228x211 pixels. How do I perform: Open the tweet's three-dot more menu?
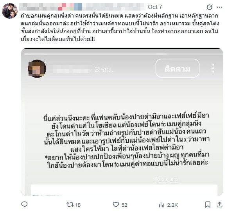tap(219, 7)
